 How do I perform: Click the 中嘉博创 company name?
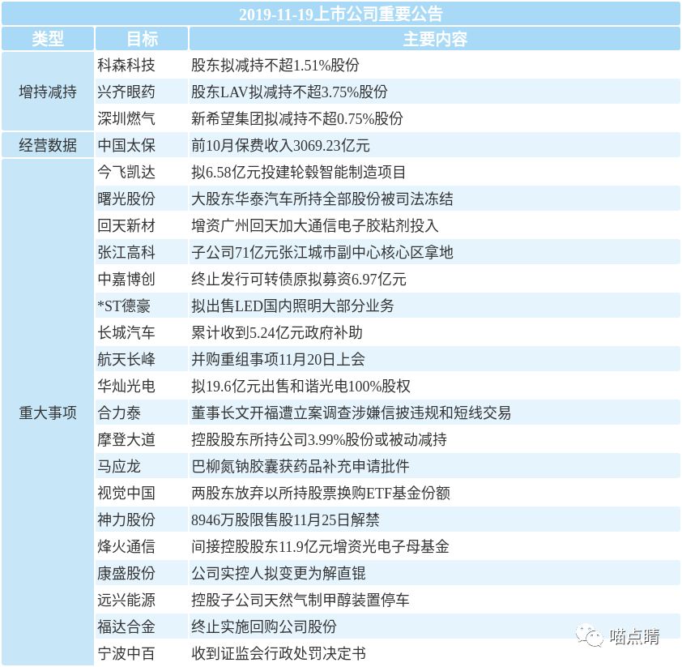coord(126,279)
